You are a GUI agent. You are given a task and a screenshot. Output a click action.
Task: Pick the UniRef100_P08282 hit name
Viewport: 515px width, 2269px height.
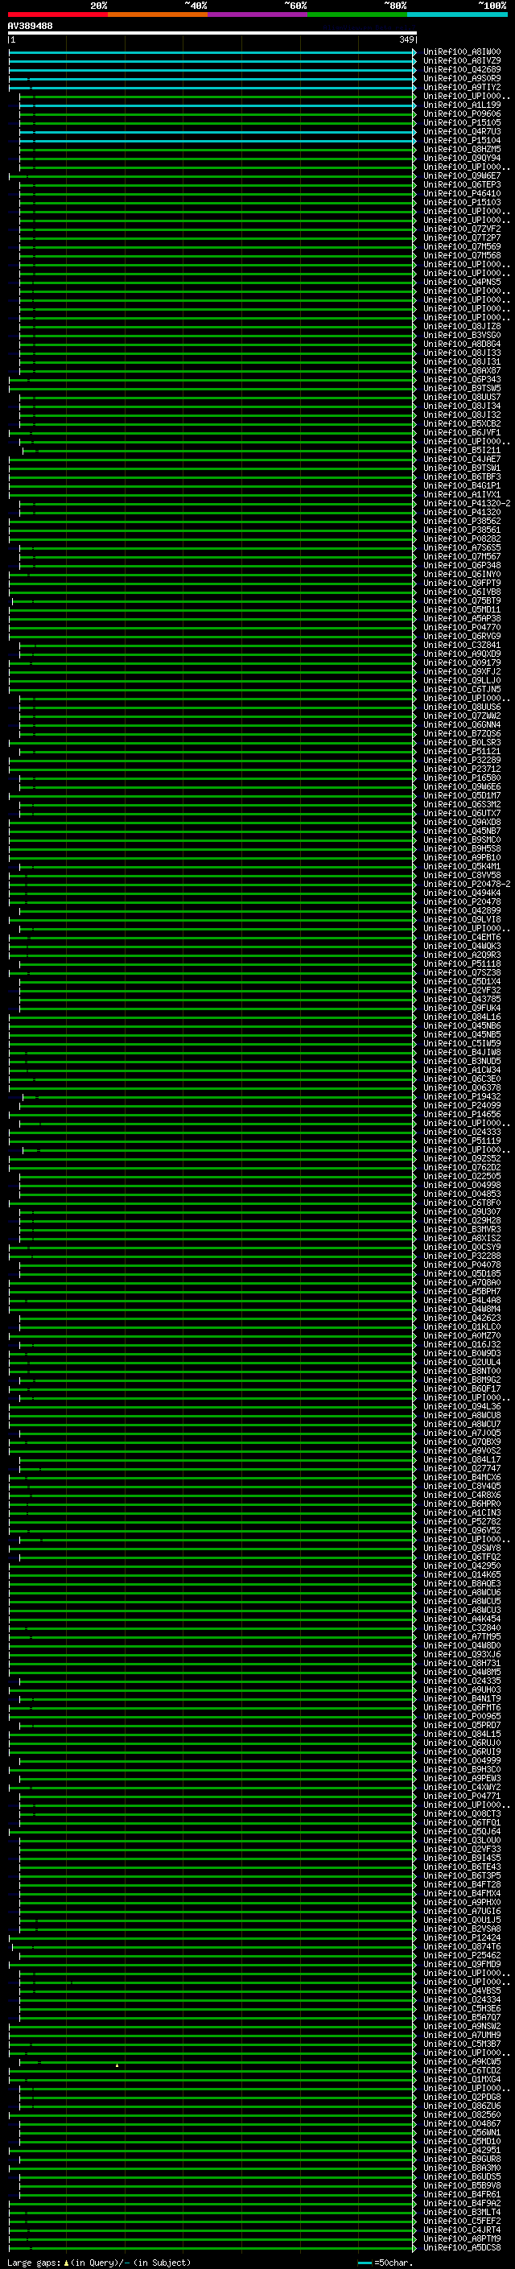click(x=461, y=539)
